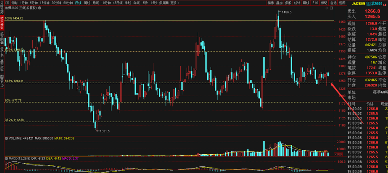Open the 多周期 multi-period view
The width and height of the screenshot is (388, 173).
click(164, 3)
